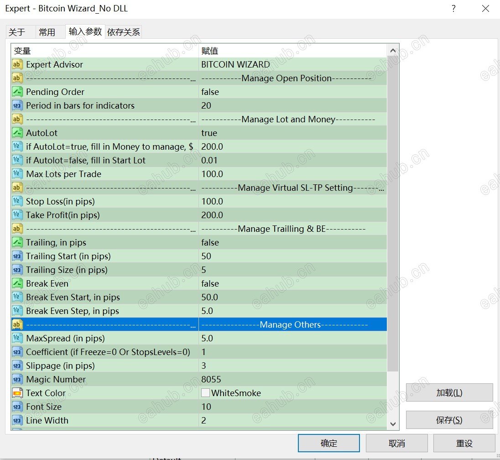Click the integer icon beside Coefficient row
Viewport: 500px width, 460px height.
pyautogui.click(x=17, y=352)
